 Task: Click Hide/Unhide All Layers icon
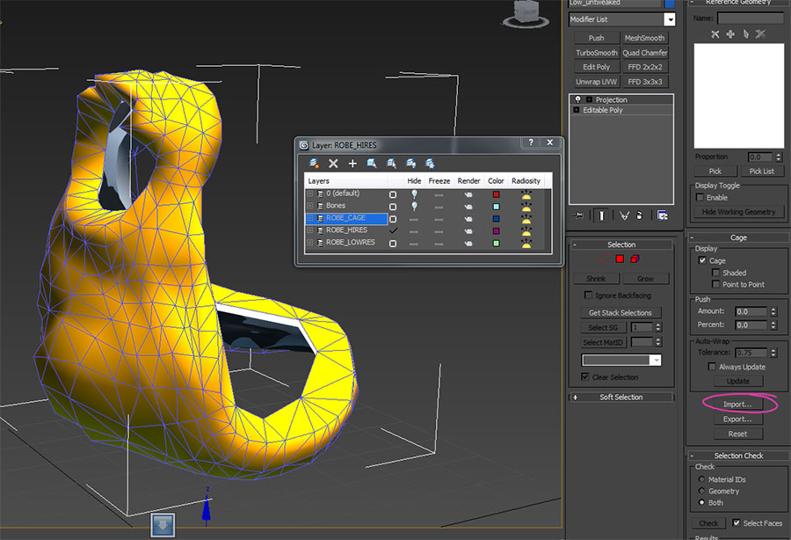[x=410, y=163]
